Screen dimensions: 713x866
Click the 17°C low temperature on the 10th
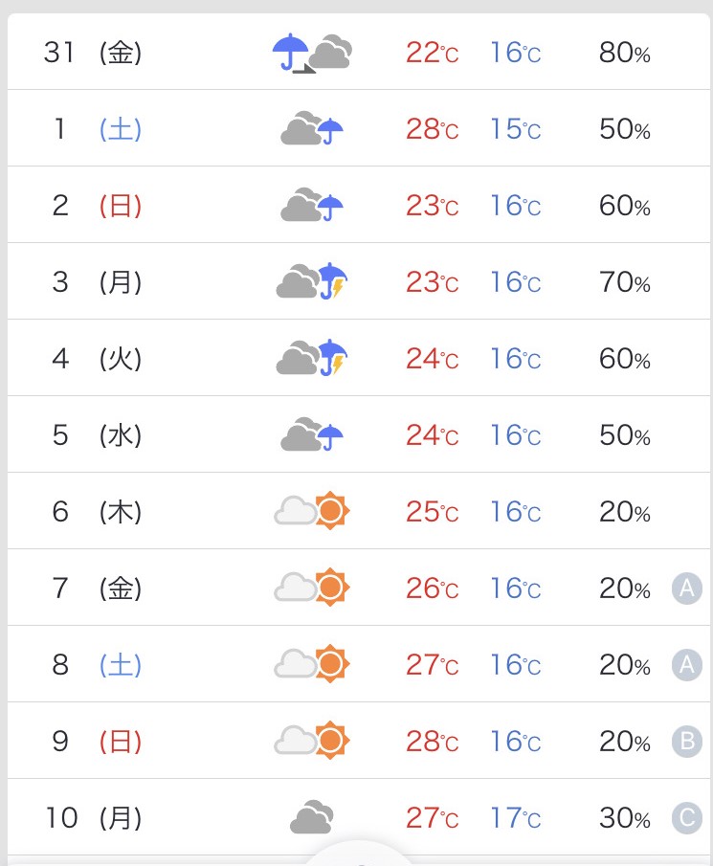515,818
